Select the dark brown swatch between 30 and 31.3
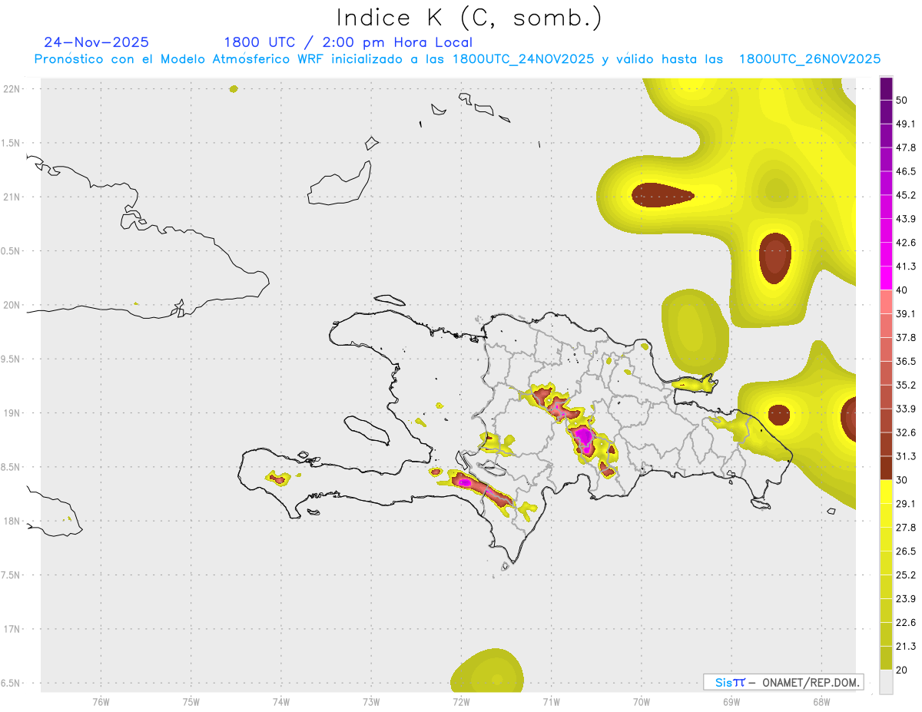 [886, 468]
